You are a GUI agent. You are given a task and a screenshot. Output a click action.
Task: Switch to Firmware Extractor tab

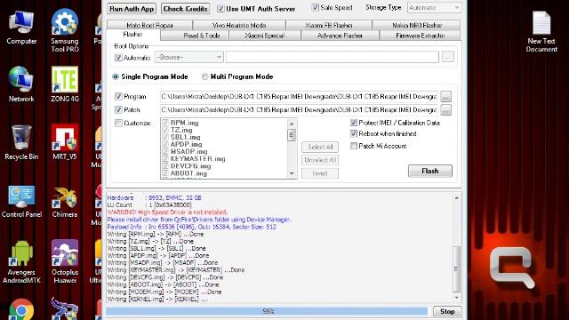(x=420, y=36)
